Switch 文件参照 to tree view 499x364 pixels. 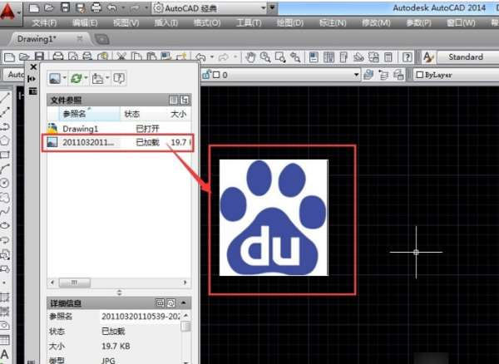185,101
